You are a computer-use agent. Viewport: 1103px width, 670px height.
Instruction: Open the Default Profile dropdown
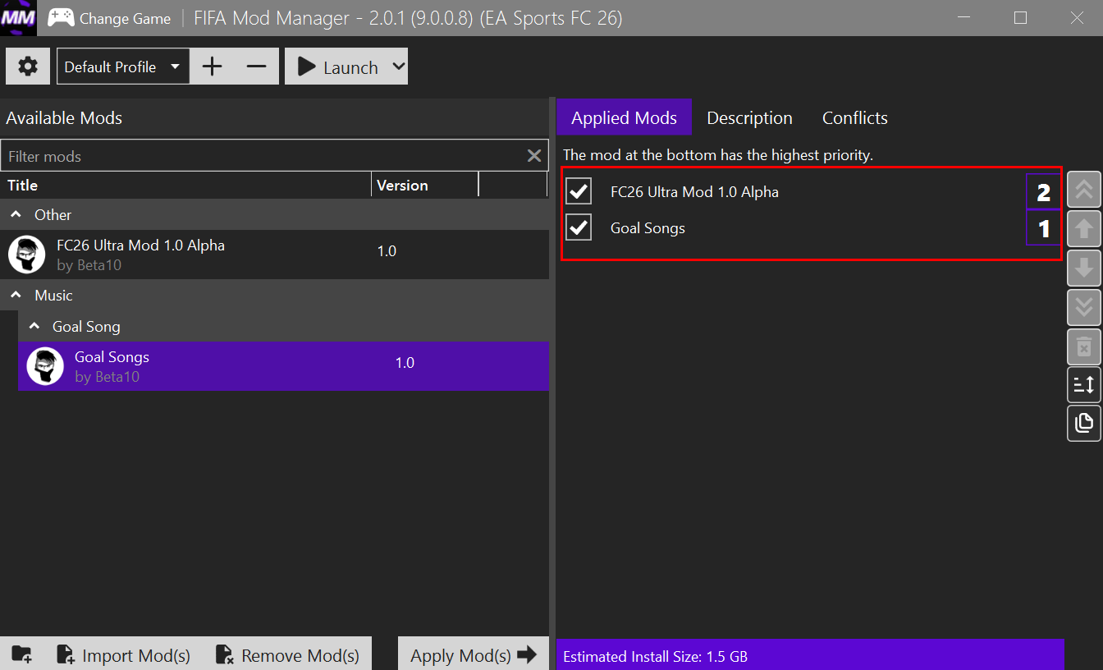tap(123, 67)
